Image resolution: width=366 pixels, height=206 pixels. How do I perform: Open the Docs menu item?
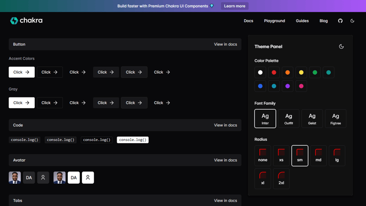pos(248,21)
